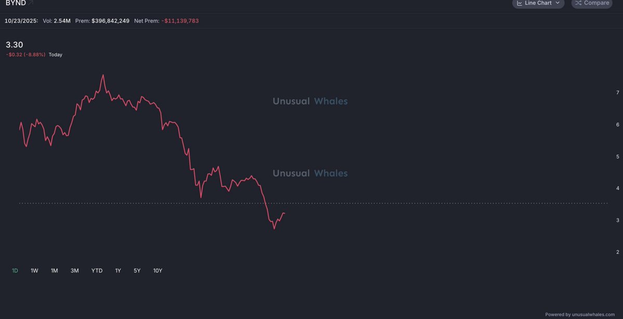Screen dimensions: 623x319
Task: Click the Net Prem value -$11,139,783
Action: coord(180,21)
